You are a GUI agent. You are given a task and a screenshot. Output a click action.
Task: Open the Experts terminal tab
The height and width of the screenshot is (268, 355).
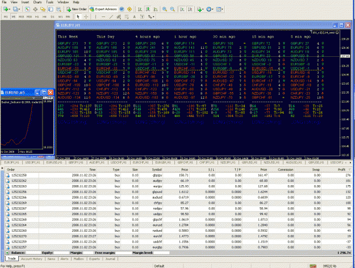(x=94, y=259)
